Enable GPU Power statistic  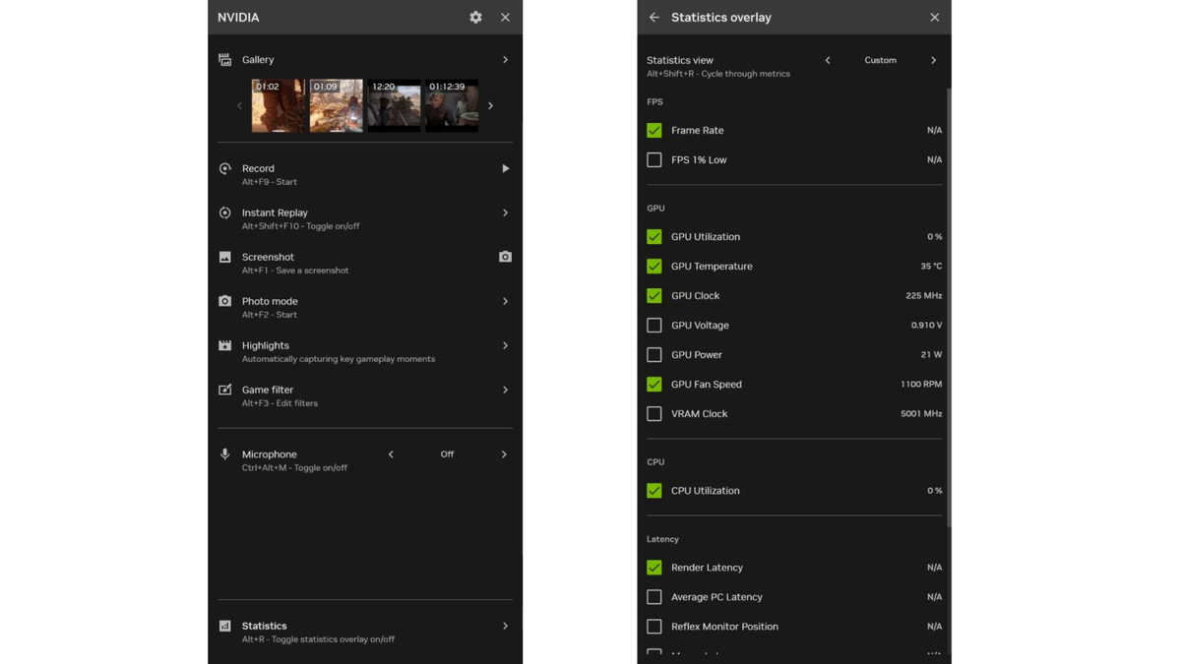[654, 354]
